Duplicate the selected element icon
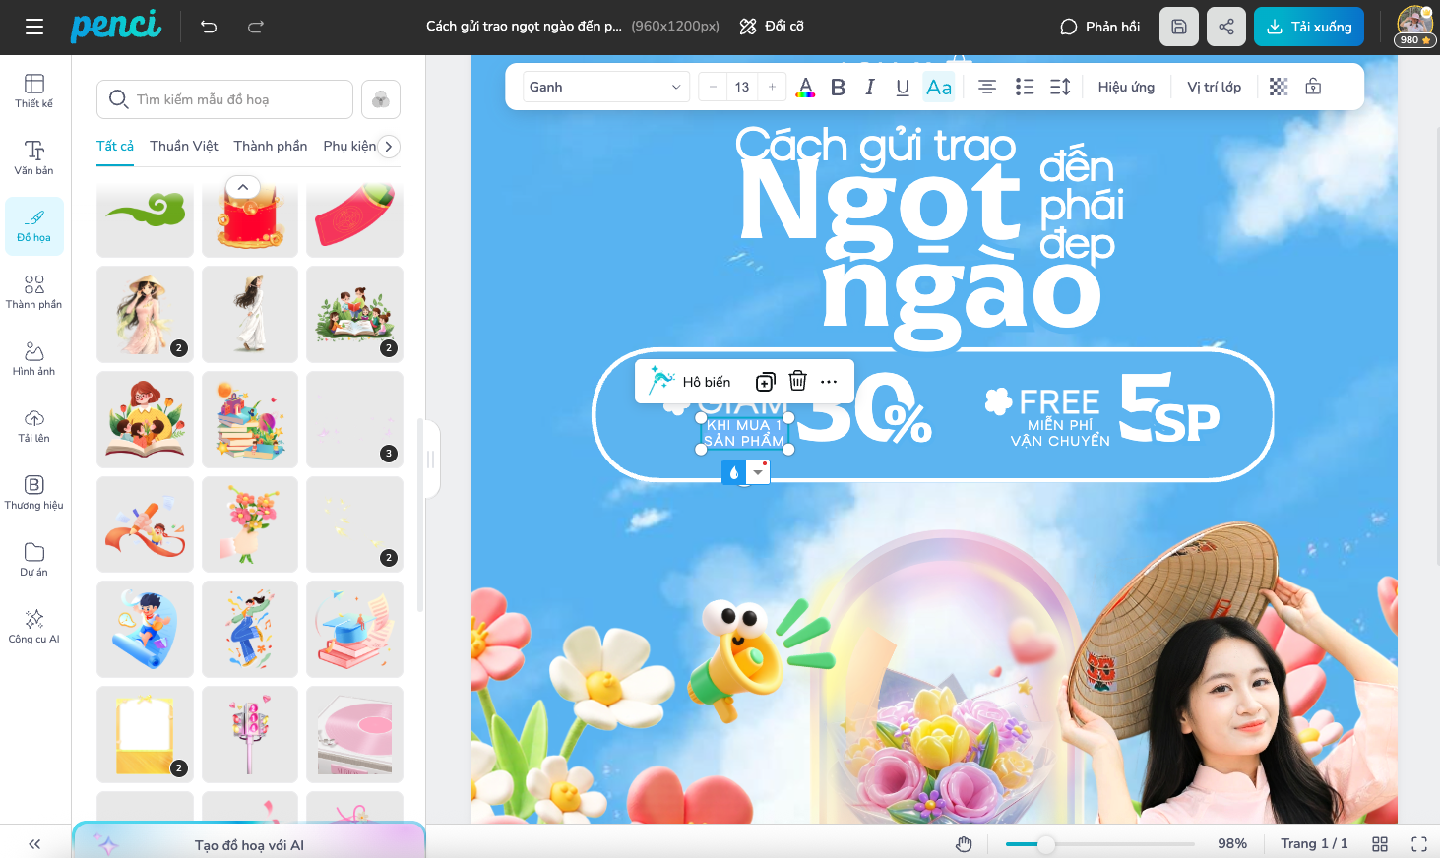Screen dimensions: 1440x858 point(765,382)
